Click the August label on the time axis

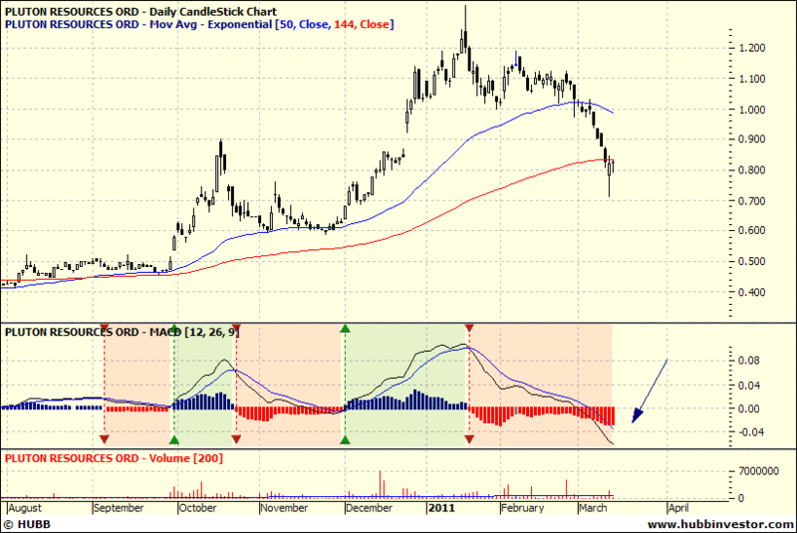[25, 508]
